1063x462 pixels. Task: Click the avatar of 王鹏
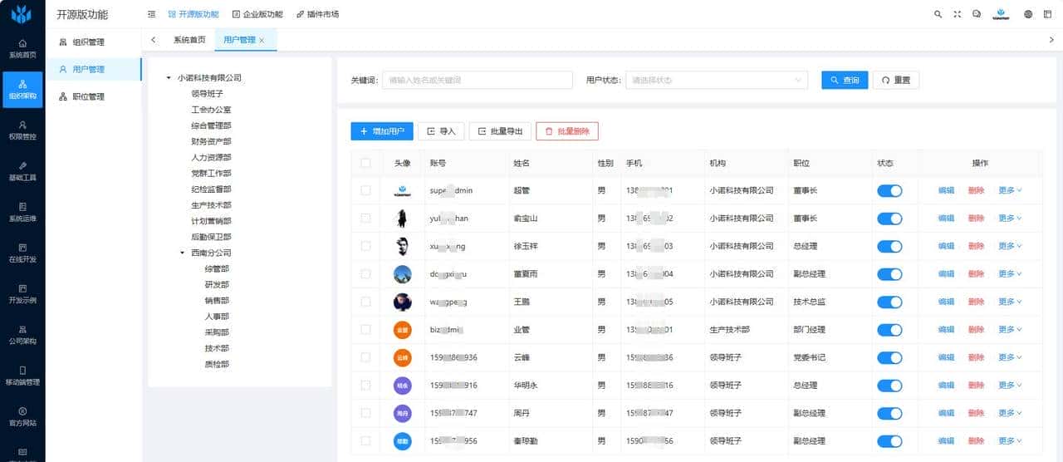402,302
